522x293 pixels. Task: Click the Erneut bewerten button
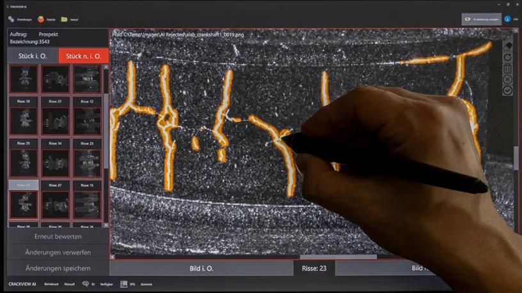58,236
